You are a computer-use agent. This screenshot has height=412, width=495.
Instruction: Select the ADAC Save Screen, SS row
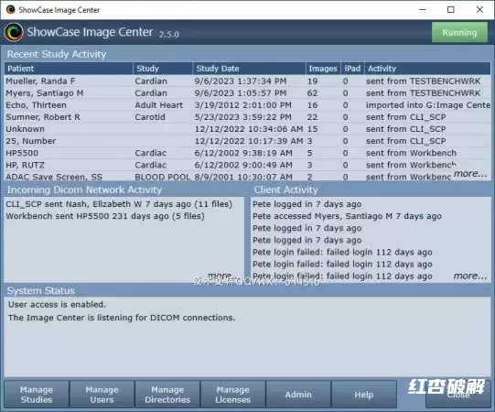coord(247,177)
